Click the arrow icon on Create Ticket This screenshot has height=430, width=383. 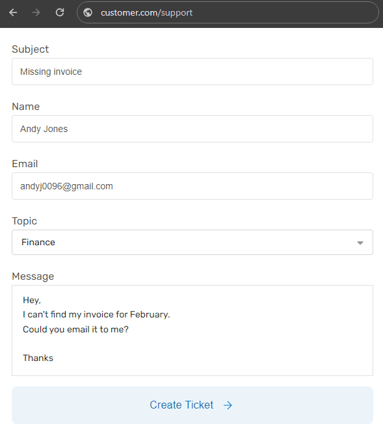coord(228,405)
